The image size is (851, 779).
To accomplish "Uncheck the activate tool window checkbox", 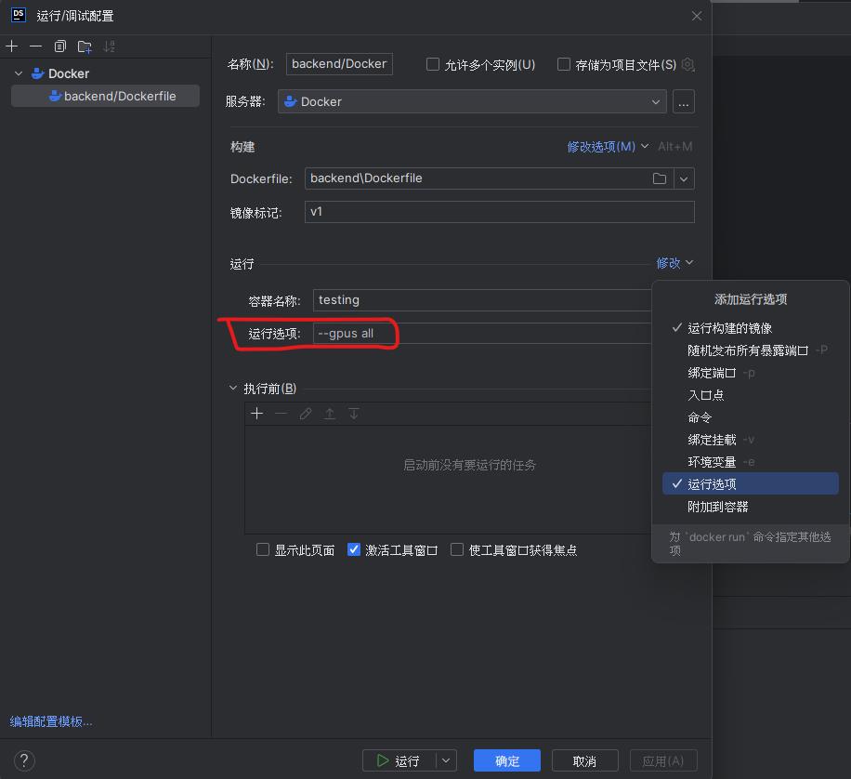I will [x=354, y=549].
